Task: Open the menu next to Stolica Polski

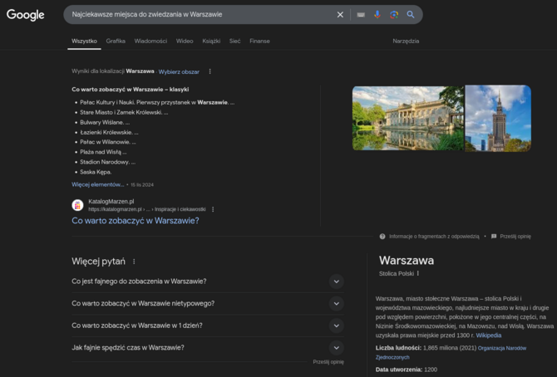Action: [x=418, y=273]
